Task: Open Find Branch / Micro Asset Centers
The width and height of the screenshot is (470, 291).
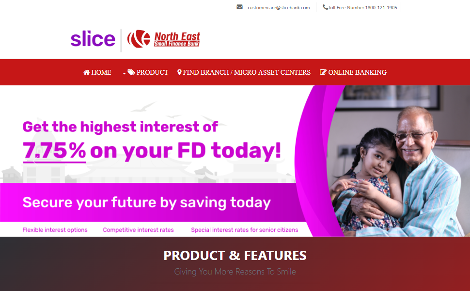Action: 244,72
